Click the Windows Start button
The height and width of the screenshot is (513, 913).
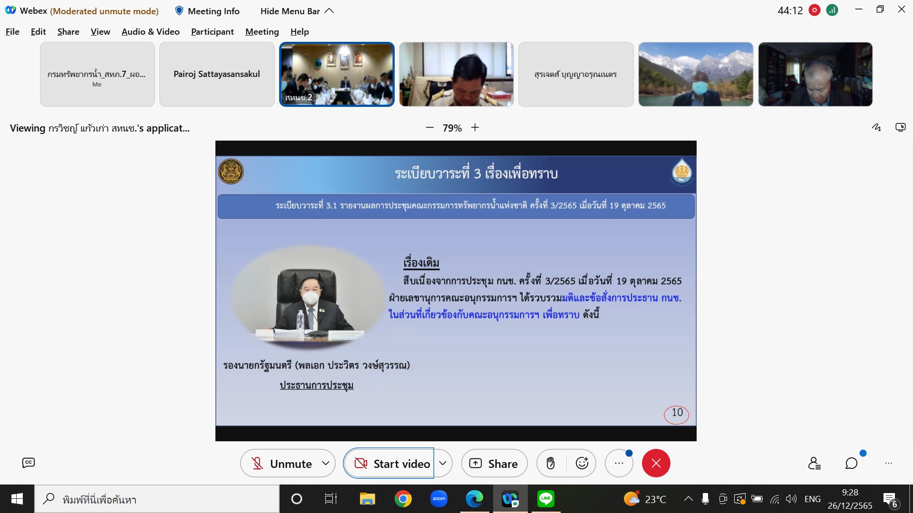[x=17, y=499]
